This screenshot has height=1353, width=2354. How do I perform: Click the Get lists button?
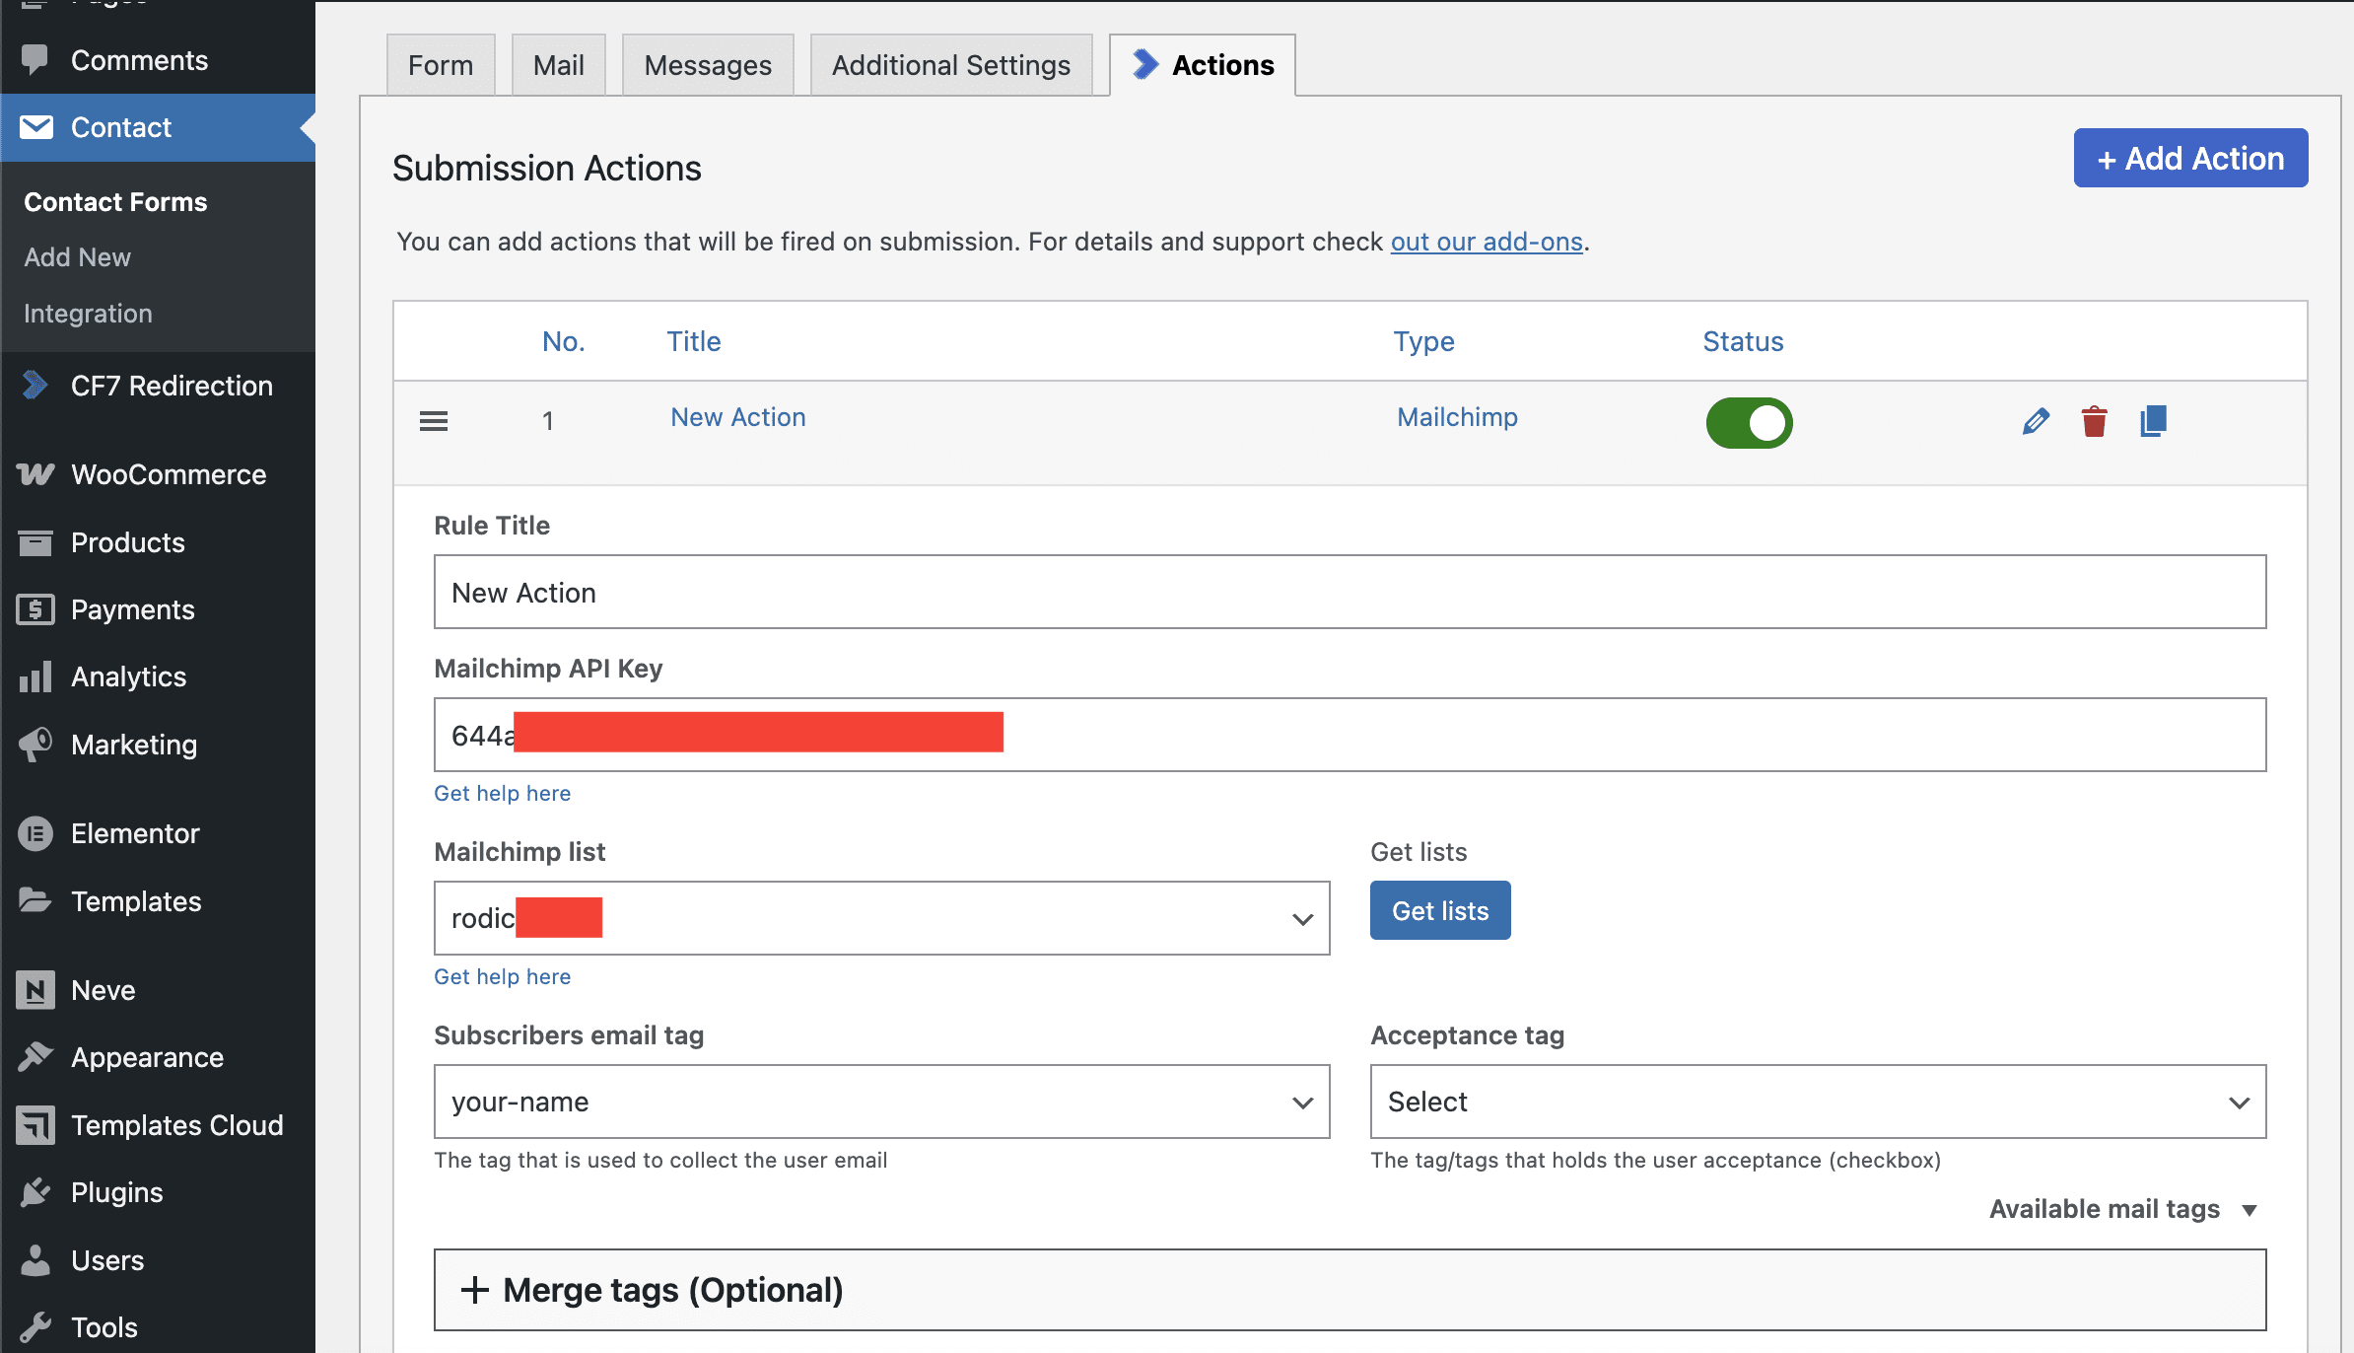[1439, 910]
